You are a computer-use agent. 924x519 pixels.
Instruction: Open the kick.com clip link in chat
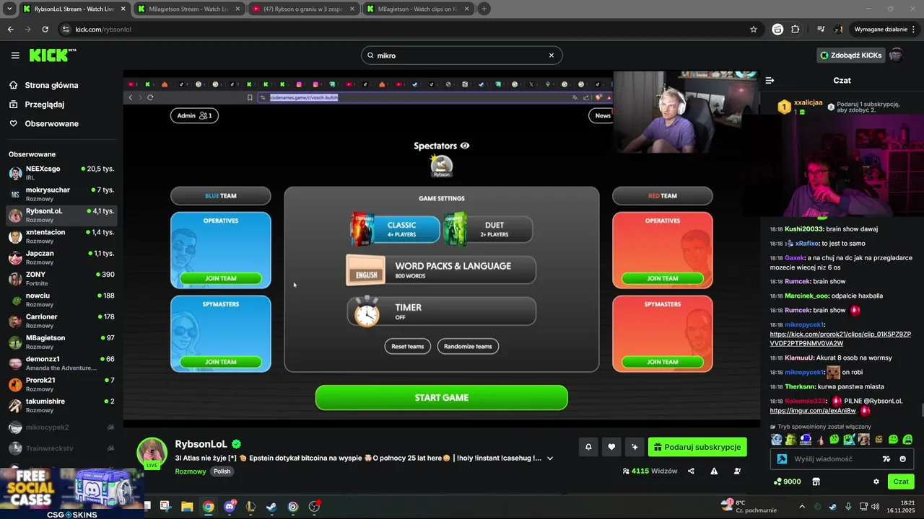pyautogui.click(x=840, y=339)
